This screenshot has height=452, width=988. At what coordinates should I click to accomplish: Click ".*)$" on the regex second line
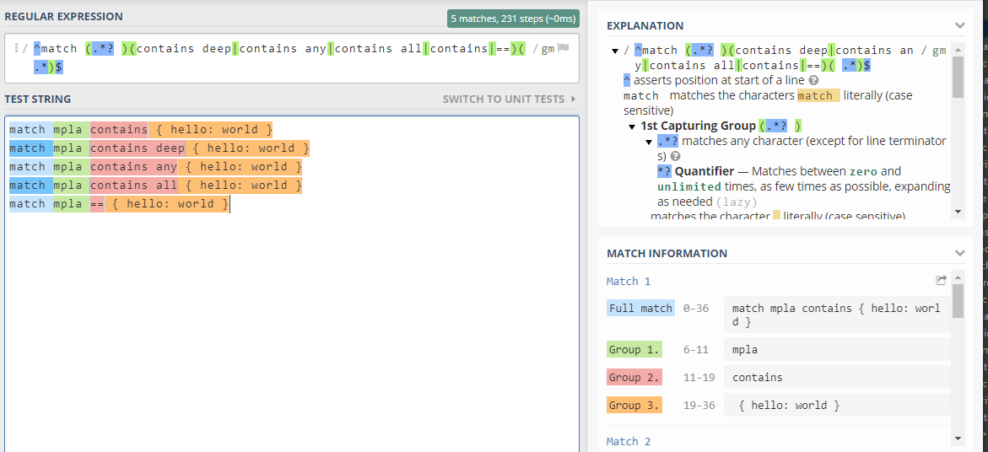(49, 67)
